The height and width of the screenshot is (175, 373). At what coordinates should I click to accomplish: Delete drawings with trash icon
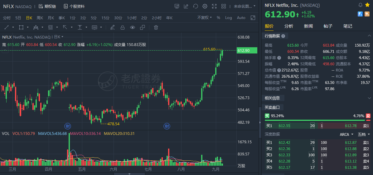[156, 27]
